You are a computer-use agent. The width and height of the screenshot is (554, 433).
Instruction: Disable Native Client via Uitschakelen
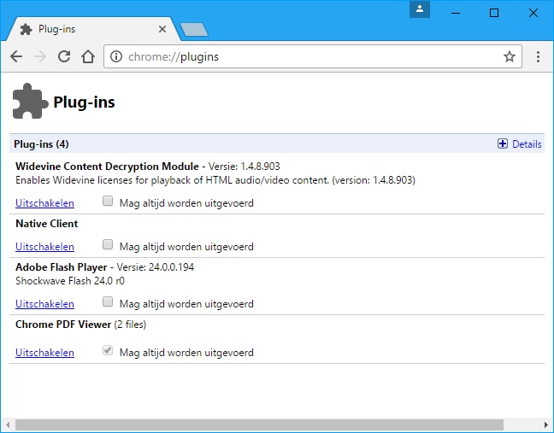point(44,247)
